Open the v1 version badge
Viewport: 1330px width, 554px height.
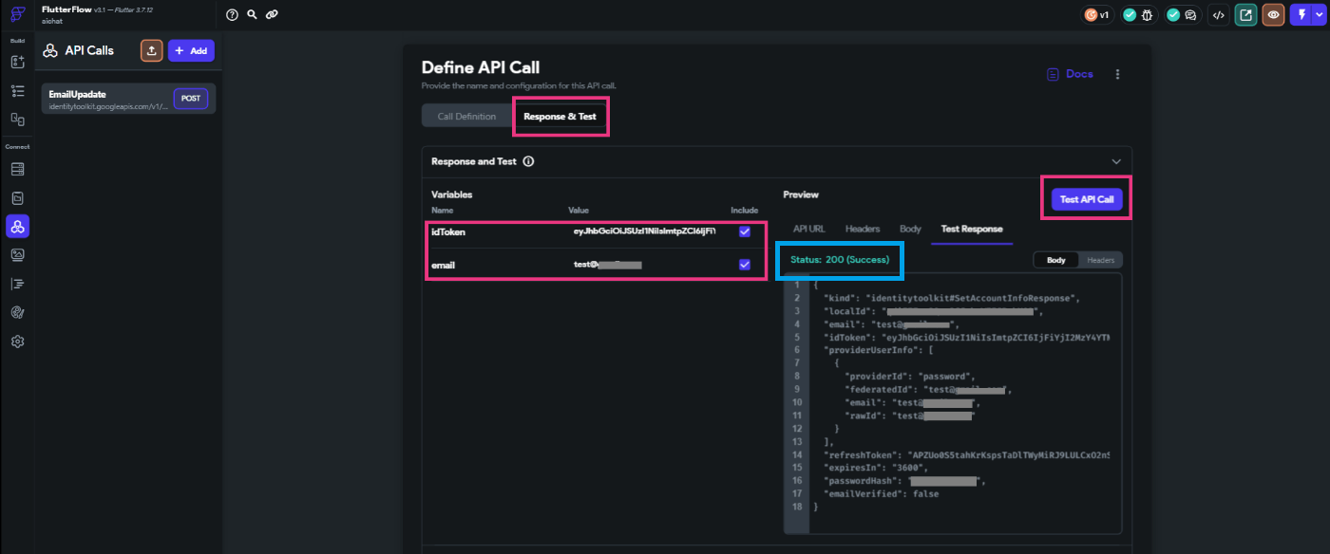click(1097, 15)
